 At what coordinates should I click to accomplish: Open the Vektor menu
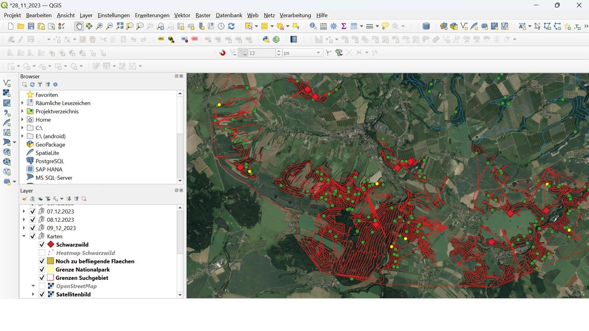tap(182, 15)
